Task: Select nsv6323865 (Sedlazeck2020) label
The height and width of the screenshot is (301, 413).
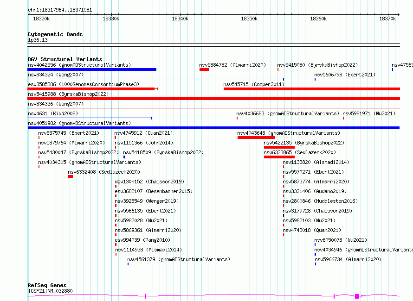Action: (300, 152)
